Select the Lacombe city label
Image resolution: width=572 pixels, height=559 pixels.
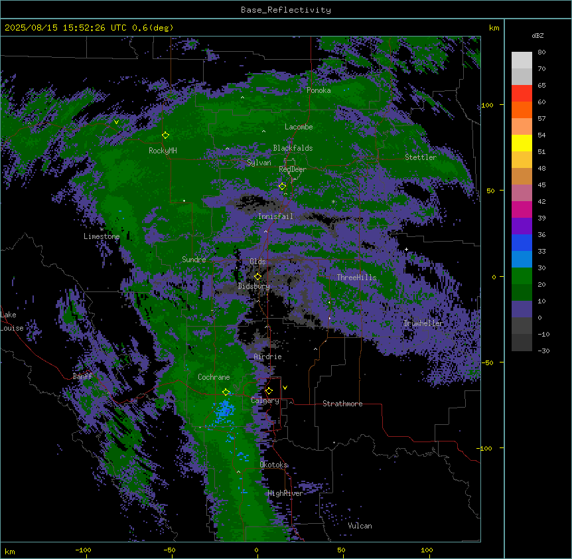click(299, 127)
